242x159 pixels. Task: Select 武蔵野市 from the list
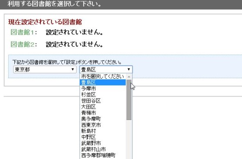click(x=103, y=143)
